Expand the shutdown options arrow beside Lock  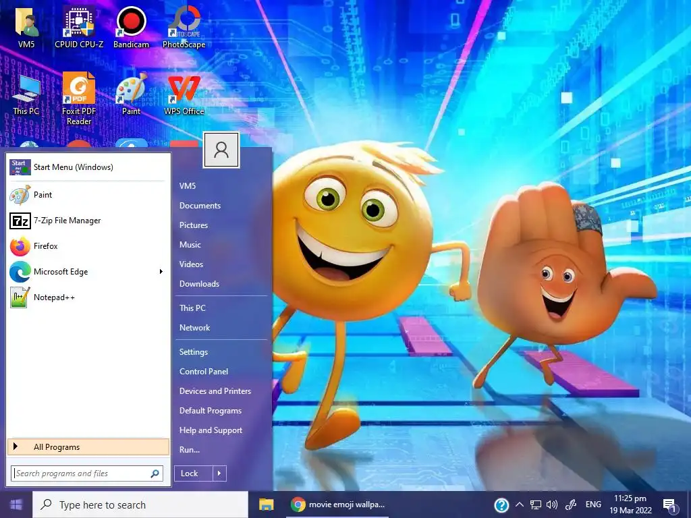219,473
